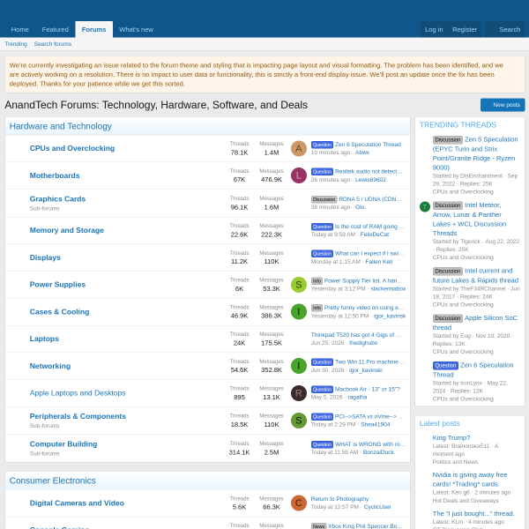
Task: Open avatar S on Power Supplies row
Action: (299, 285)
